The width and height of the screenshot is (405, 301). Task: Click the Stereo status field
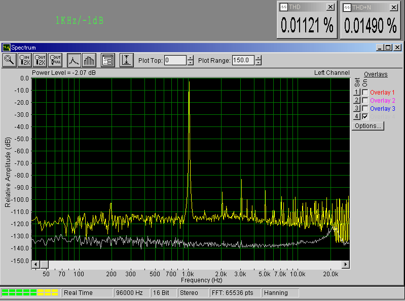[193, 293]
